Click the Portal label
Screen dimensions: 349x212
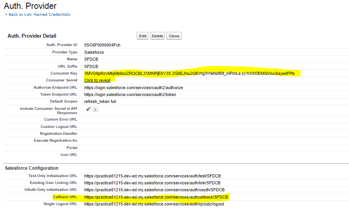click(72, 148)
